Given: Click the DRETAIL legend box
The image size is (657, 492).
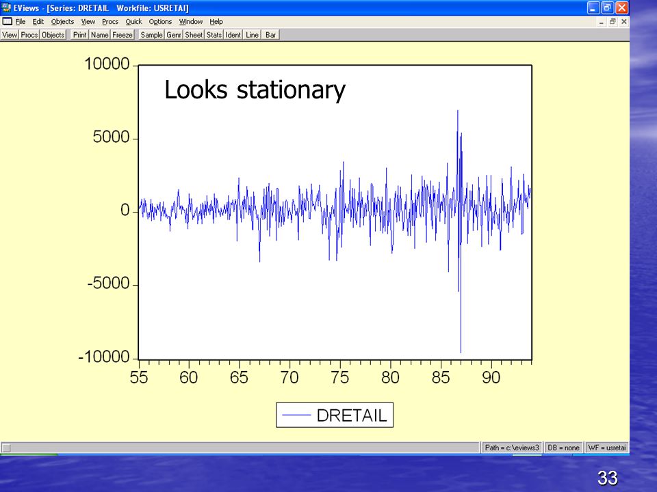Looking at the screenshot, I should tap(335, 415).
